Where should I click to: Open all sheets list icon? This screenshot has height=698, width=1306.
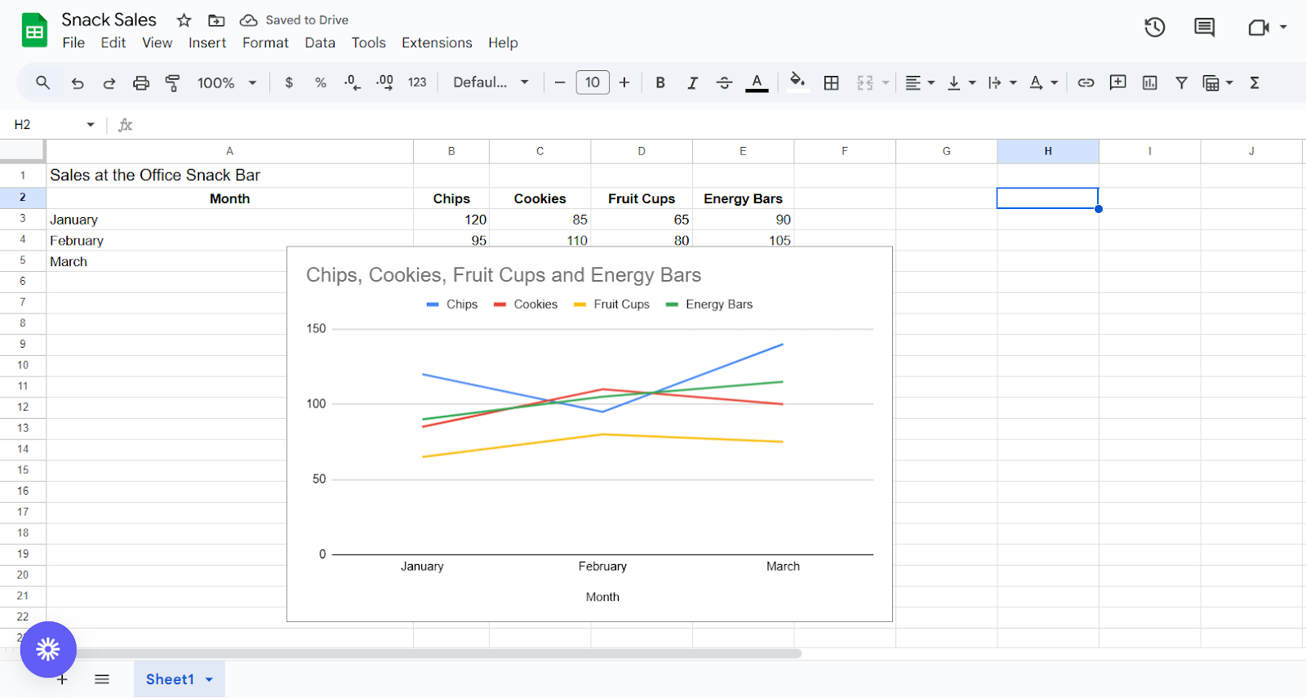click(102, 679)
